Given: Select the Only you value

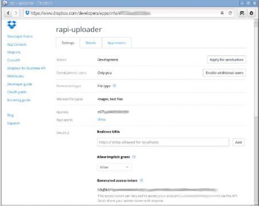Looking at the screenshot, I should pyautogui.click(x=105, y=73).
